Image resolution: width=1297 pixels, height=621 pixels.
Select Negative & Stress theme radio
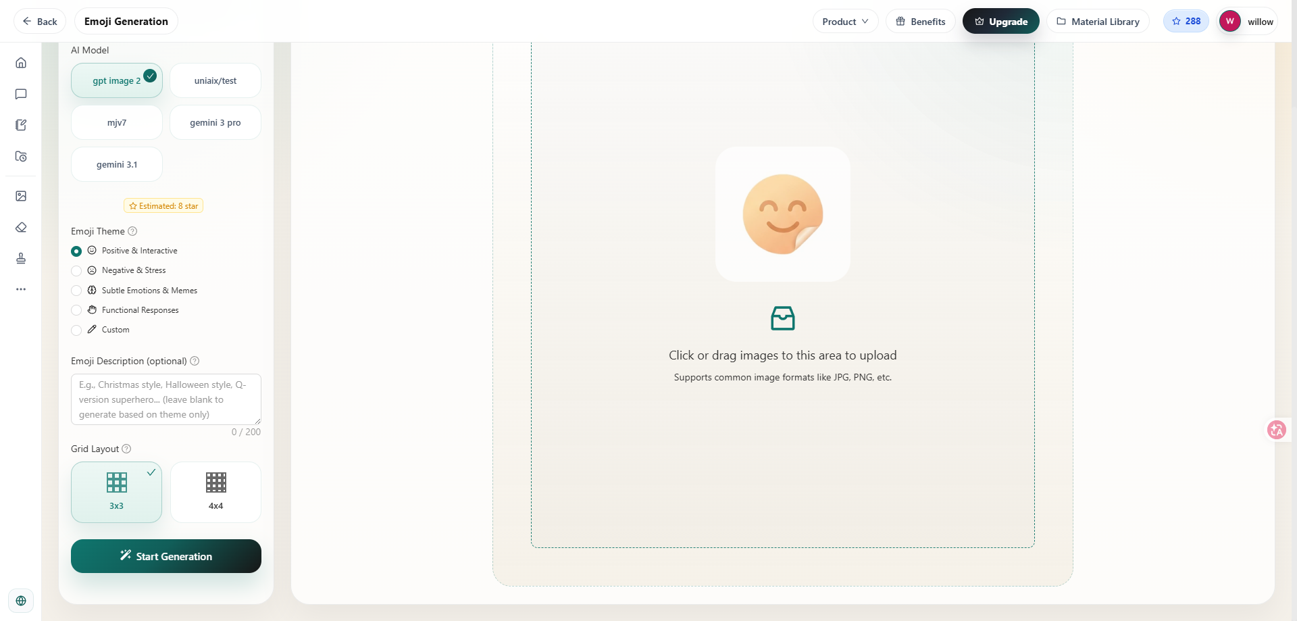point(76,271)
